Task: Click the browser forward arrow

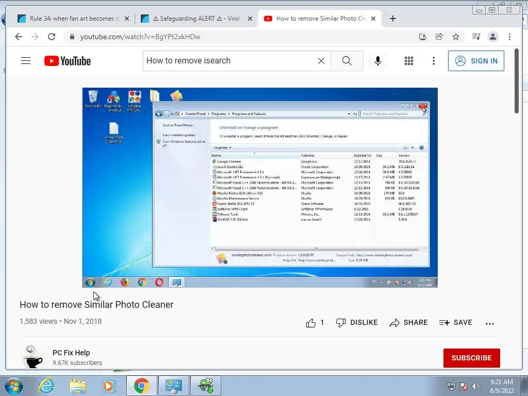Action: [x=35, y=37]
